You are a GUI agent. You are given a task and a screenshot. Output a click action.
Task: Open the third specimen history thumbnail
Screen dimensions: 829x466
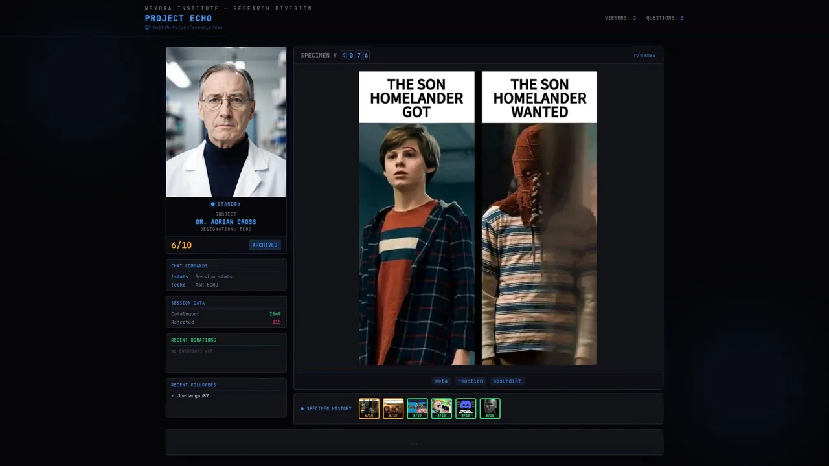click(417, 408)
